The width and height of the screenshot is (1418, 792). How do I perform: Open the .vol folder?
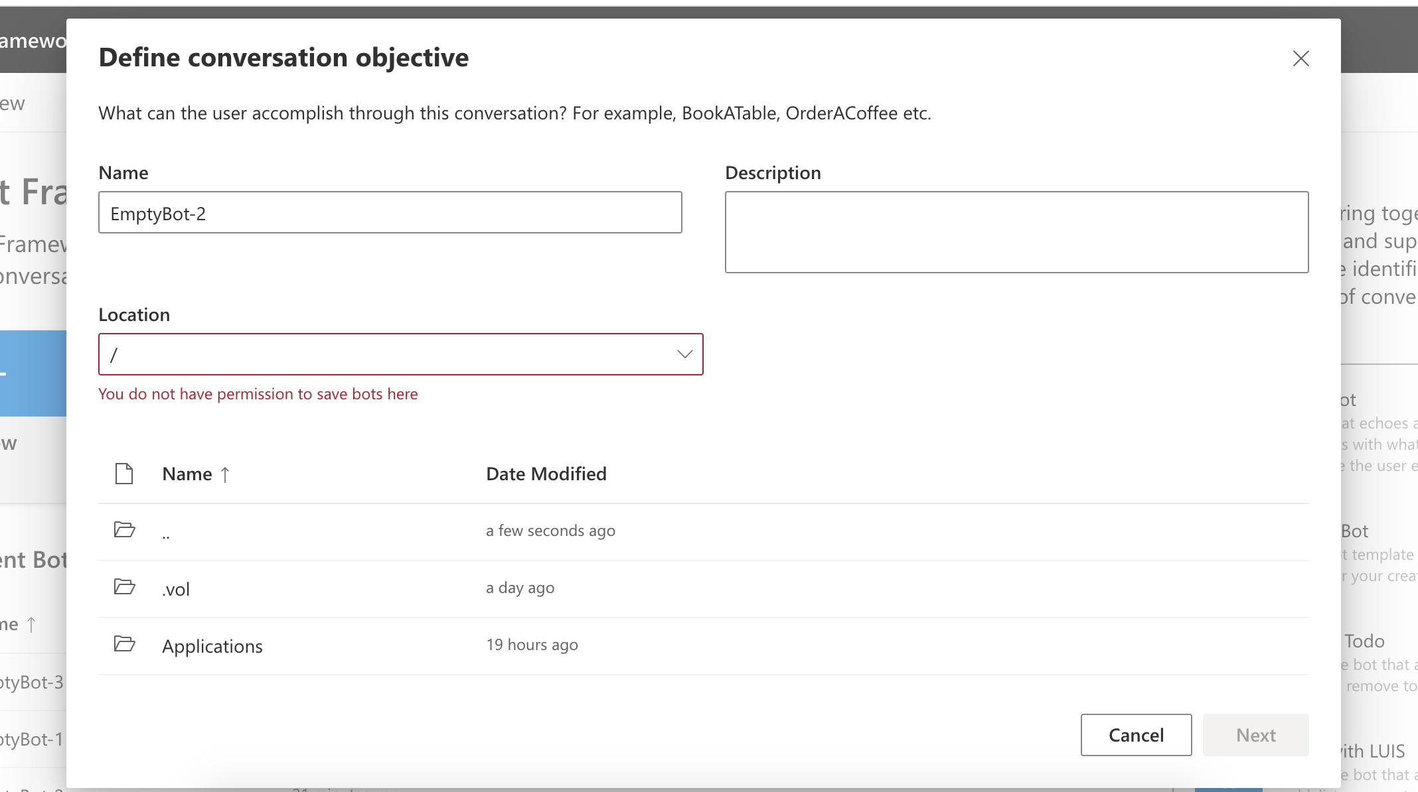click(176, 589)
